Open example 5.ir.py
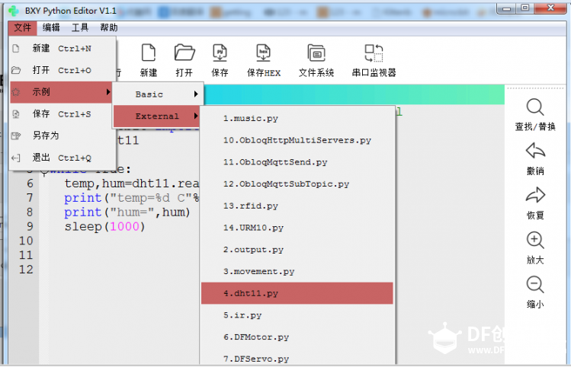 coord(297,315)
